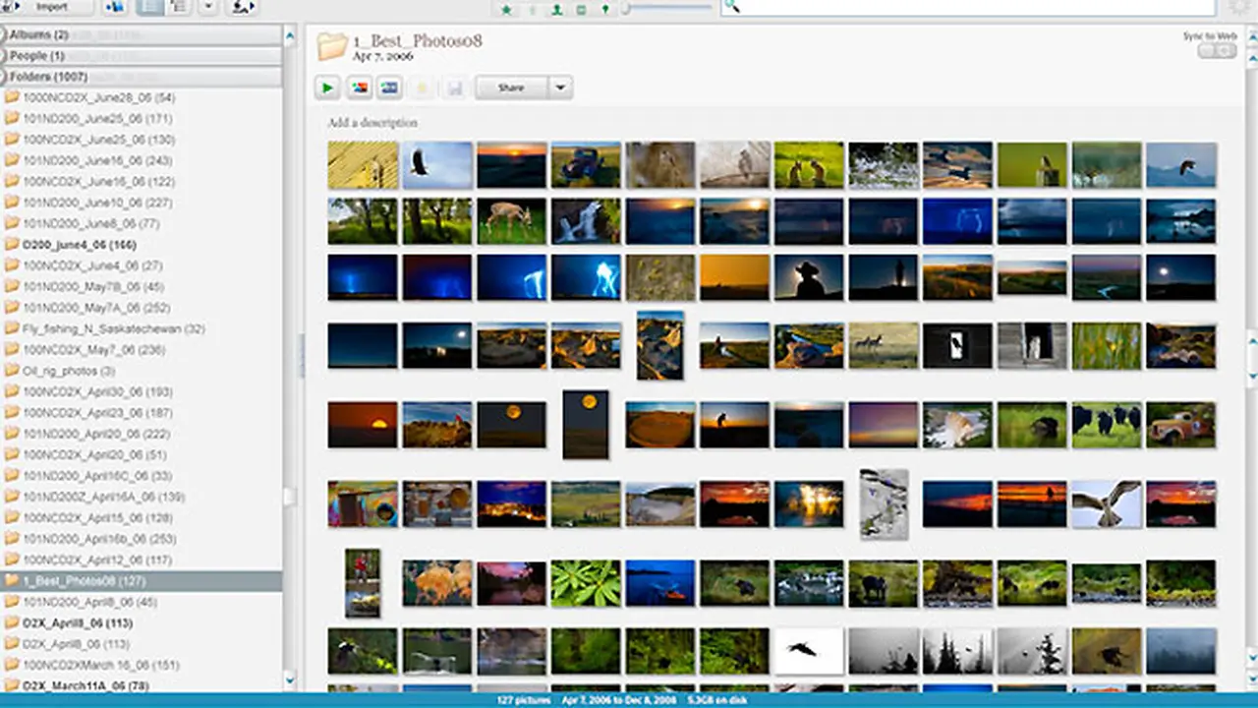
Task: Click folder icon of 101ND200_April8_06
Action: tap(12, 602)
